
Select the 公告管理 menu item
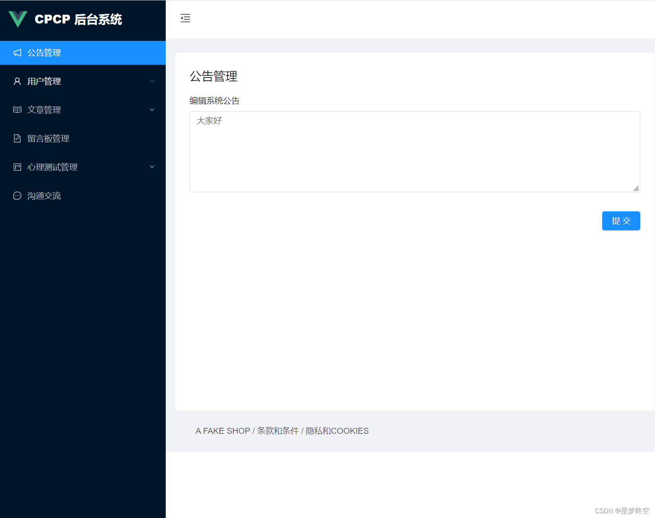[83, 53]
